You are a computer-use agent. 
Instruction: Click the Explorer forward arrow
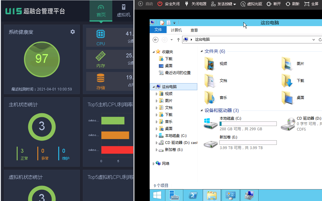164,39
